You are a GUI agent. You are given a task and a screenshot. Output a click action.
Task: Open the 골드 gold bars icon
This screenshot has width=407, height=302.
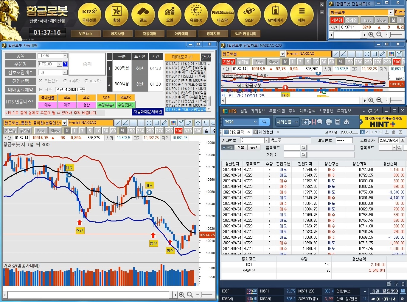(x=143, y=14)
